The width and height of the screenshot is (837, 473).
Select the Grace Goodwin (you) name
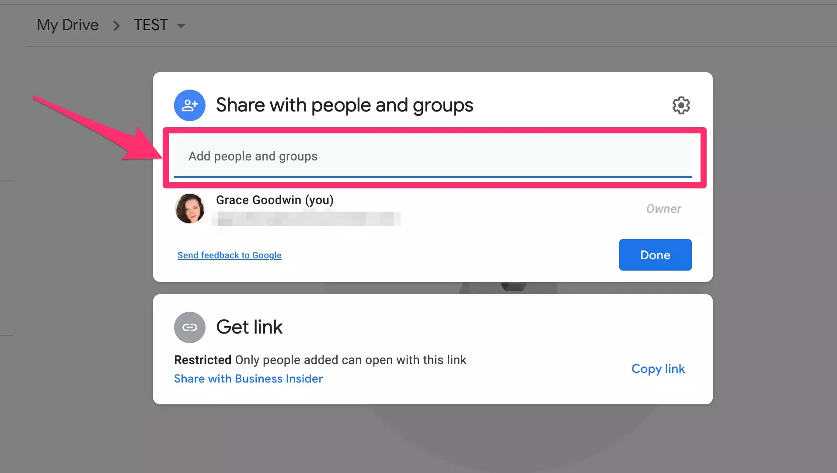click(x=275, y=200)
